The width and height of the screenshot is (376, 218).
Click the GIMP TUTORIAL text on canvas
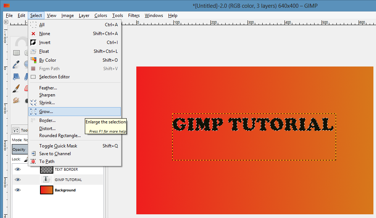click(x=253, y=124)
